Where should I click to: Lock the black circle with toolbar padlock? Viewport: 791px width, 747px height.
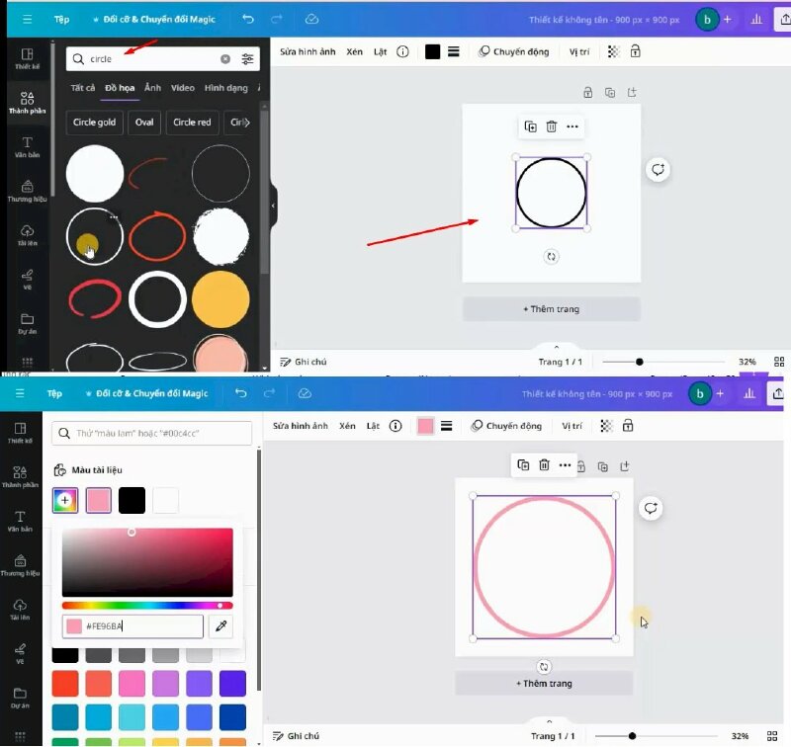(x=635, y=51)
